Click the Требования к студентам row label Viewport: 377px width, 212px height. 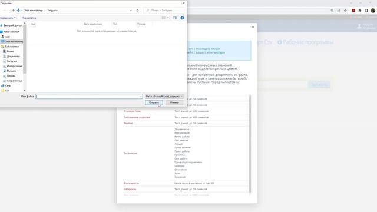pyautogui.click(x=137, y=117)
